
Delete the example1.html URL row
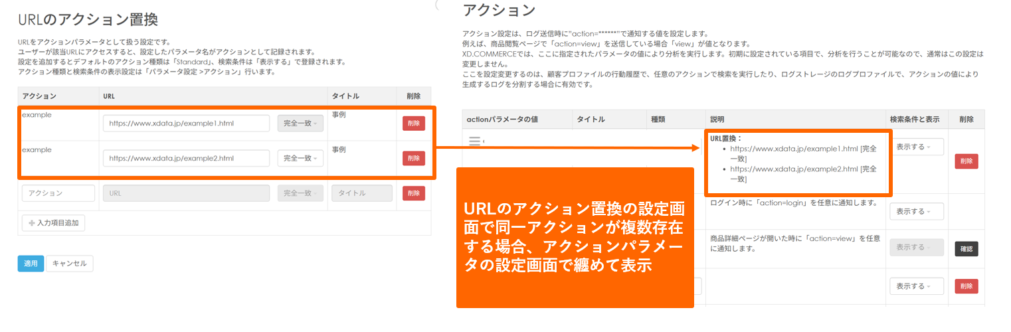pos(413,124)
